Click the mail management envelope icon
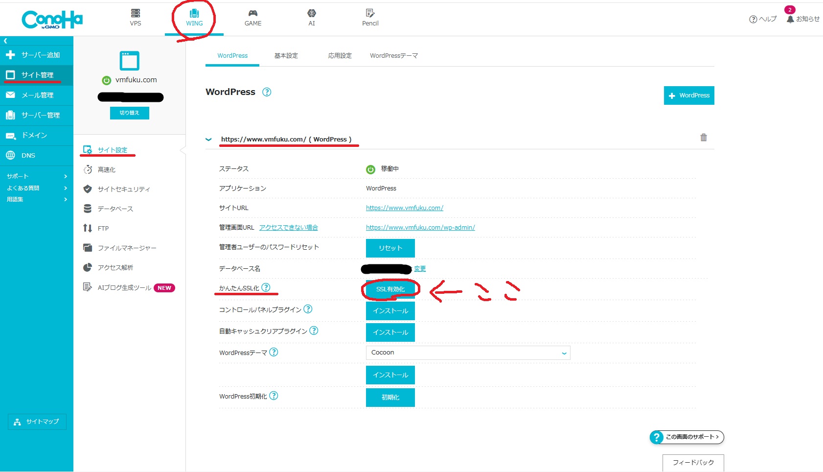Screen dimensions: 823x472 click(x=10, y=95)
